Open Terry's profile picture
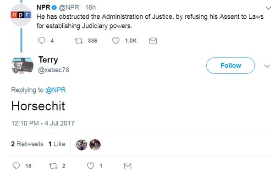 point(22,65)
